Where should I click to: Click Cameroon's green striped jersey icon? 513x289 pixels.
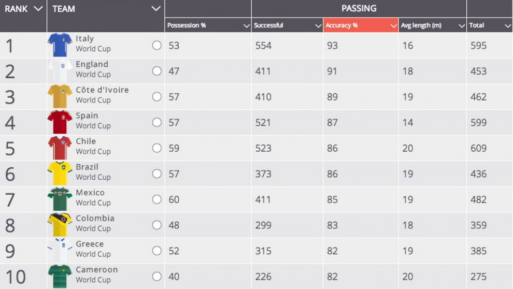click(x=60, y=277)
